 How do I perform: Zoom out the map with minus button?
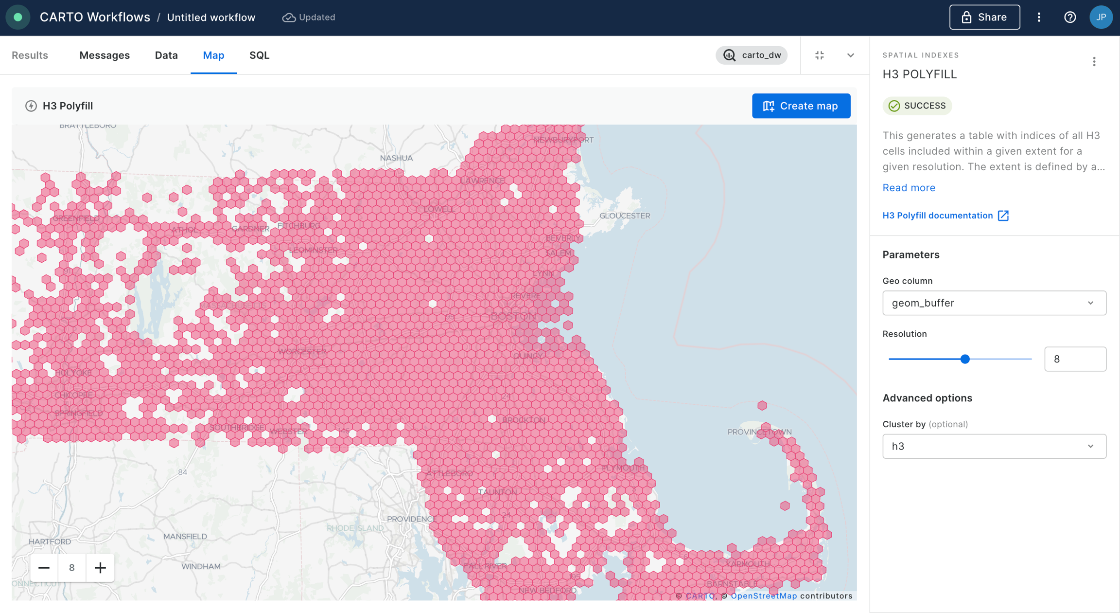click(44, 567)
